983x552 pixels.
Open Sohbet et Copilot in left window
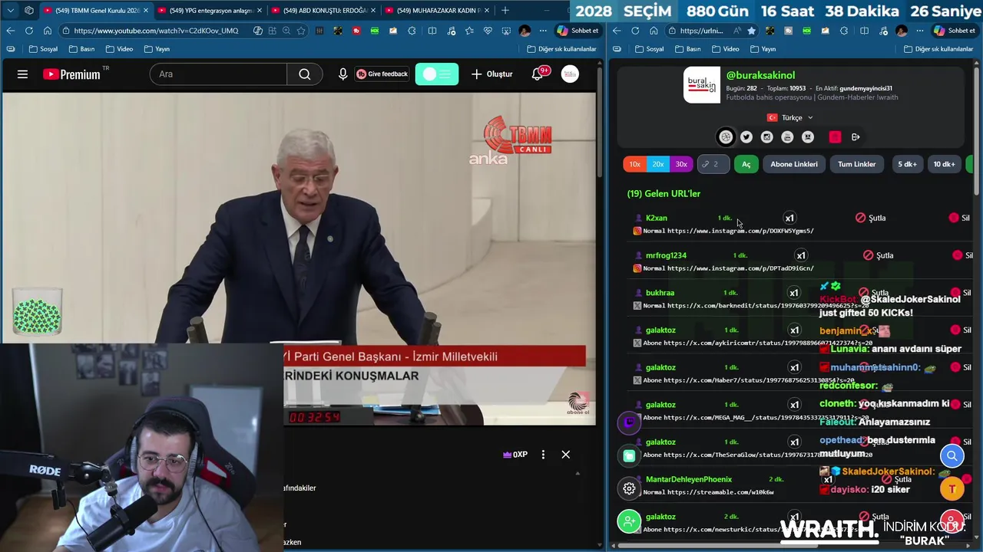578,31
